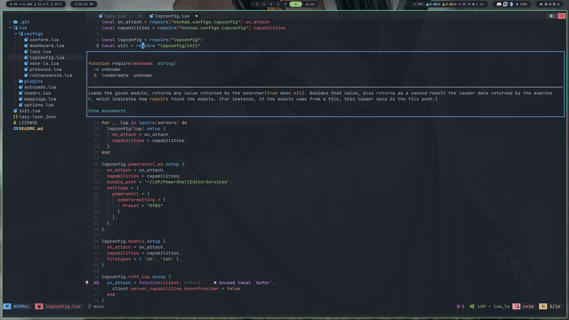Viewport: 569px width, 320px height.
Task: Toggle the theme switch in tabline
Action: click(x=552, y=16)
